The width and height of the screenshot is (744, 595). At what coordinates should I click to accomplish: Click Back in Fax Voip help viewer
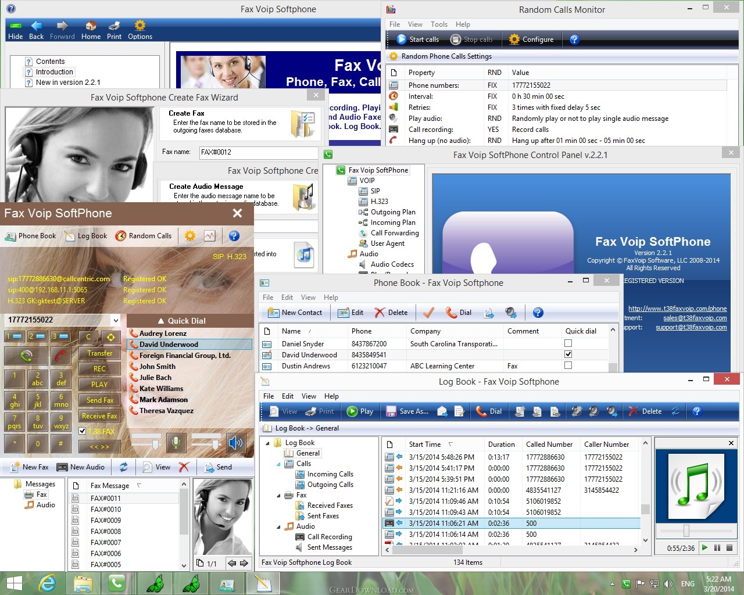click(36, 30)
